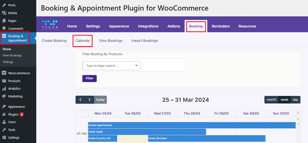
Task: Click the all-day row label
Action: [82, 133]
